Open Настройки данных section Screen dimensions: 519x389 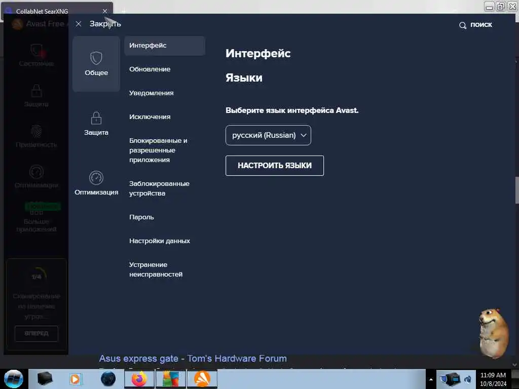pyautogui.click(x=160, y=241)
